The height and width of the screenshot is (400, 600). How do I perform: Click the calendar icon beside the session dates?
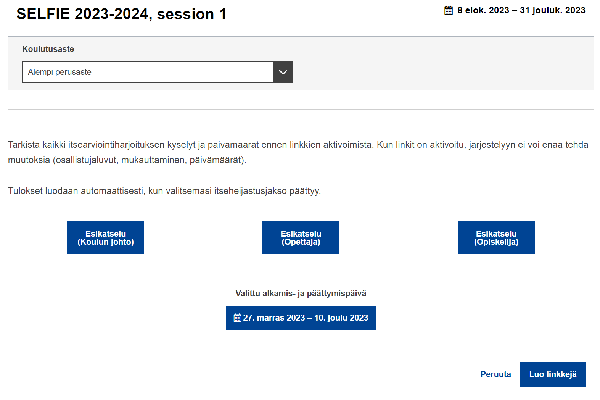449,10
